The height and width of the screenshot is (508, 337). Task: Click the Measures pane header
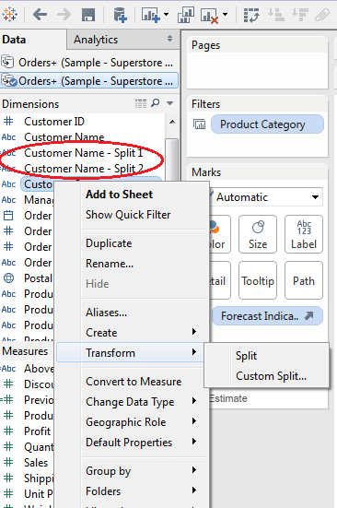(x=25, y=351)
